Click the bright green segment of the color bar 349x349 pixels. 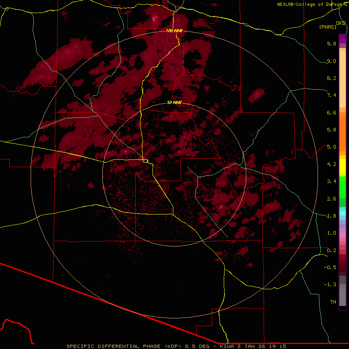tap(342, 187)
